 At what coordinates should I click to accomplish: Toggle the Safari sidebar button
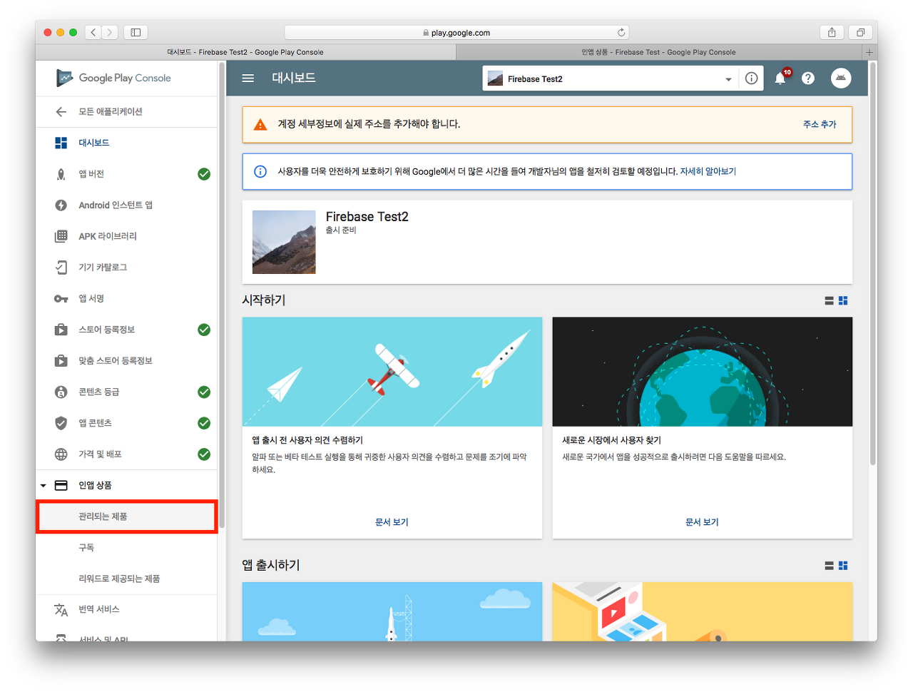(x=136, y=32)
